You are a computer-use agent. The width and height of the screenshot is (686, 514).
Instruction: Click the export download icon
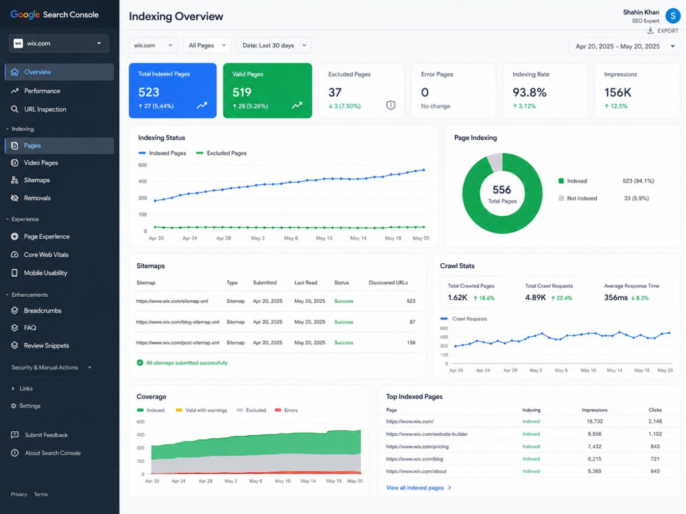[x=650, y=31]
